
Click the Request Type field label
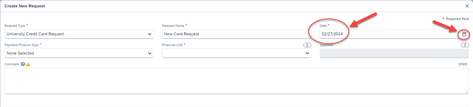coord(15,26)
